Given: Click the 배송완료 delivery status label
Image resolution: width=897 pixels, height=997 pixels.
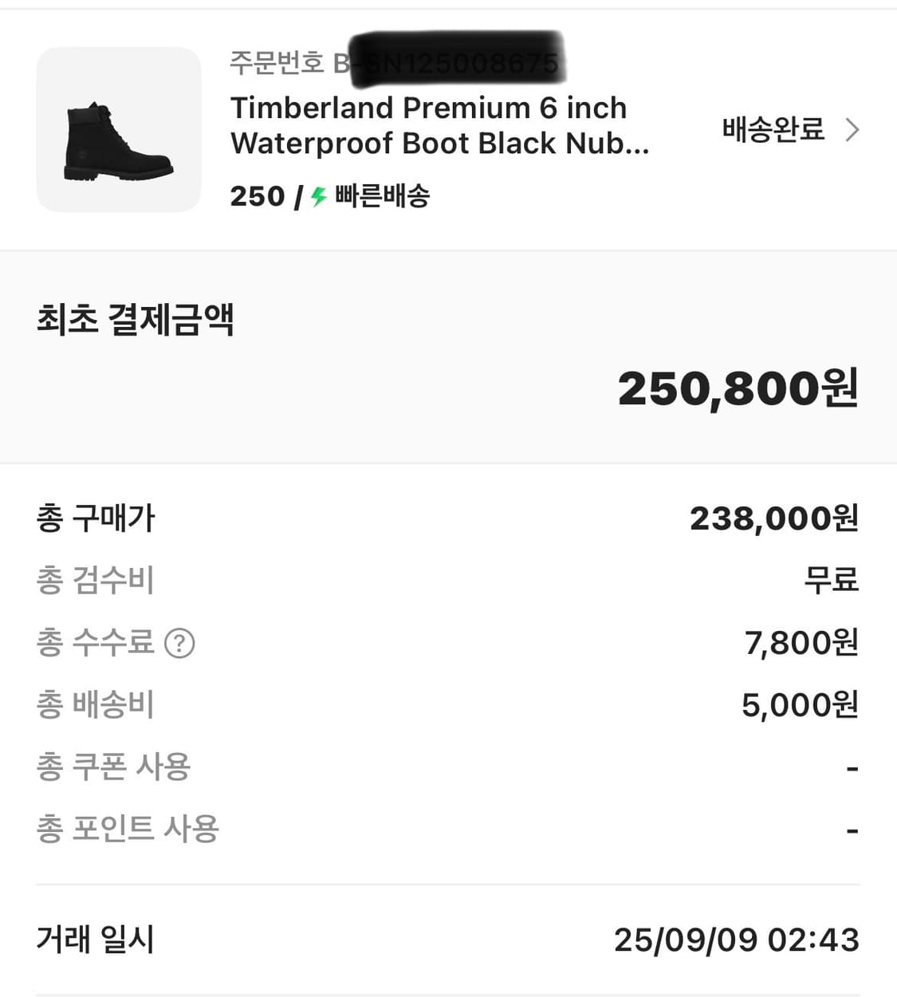Looking at the screenshot, I should pyautogui.click(x=773, y=129).
